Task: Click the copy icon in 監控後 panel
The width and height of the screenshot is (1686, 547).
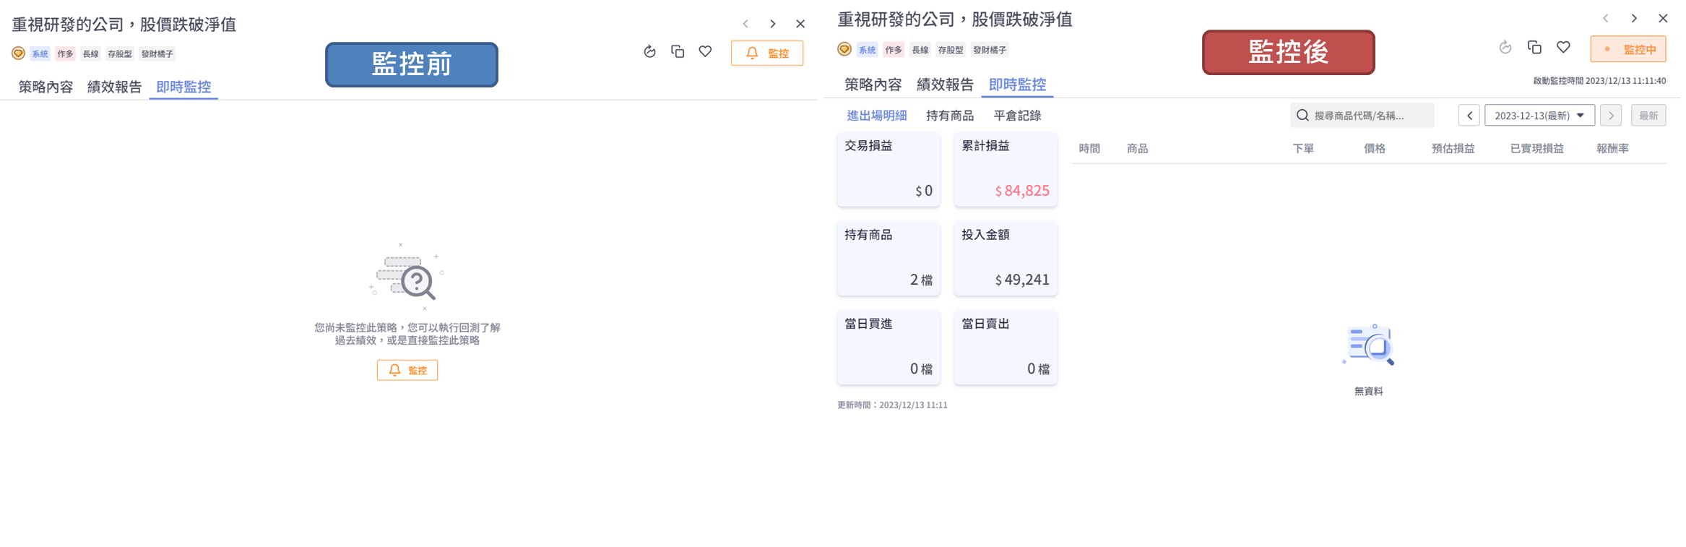Action: (x=1535, y=48)
